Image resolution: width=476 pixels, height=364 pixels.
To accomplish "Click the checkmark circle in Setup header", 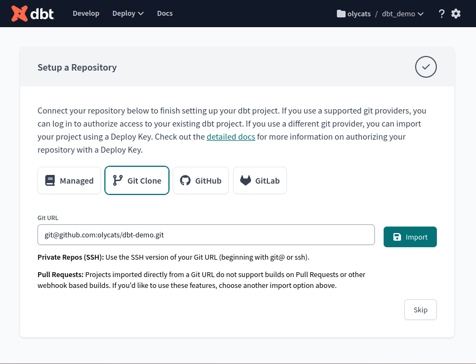I will tap(426, 67).
